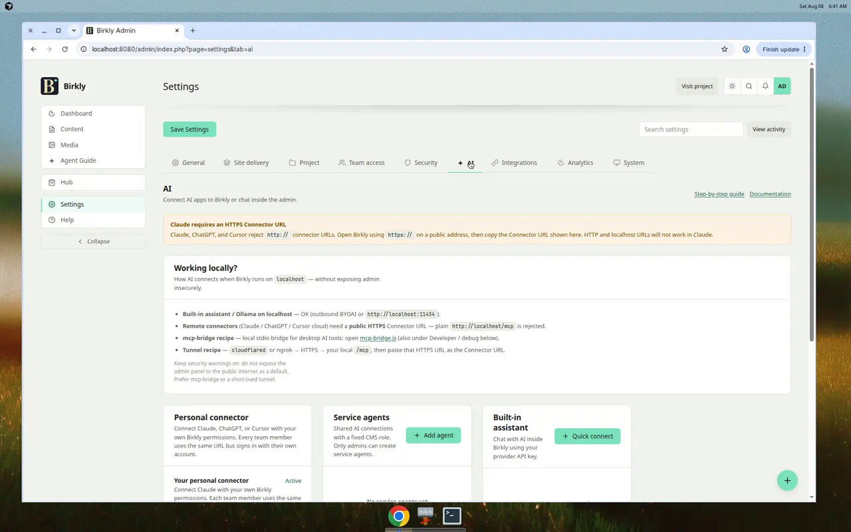
Task: Switch to the Team access tab
Action: [x=362, y=163]
